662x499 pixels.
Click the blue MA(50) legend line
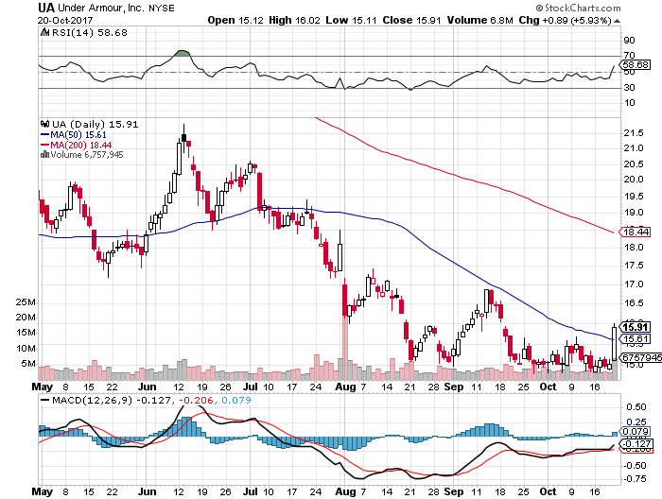coord(43,134)
